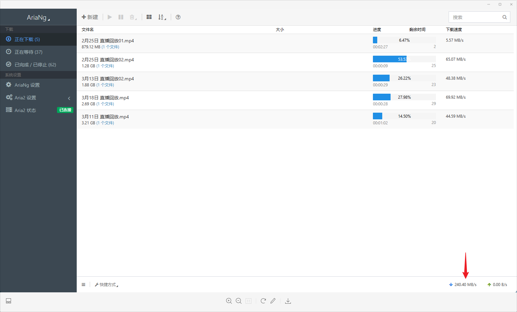Click the trash delete task icon

pyautogui.click(x=132, y=17)
